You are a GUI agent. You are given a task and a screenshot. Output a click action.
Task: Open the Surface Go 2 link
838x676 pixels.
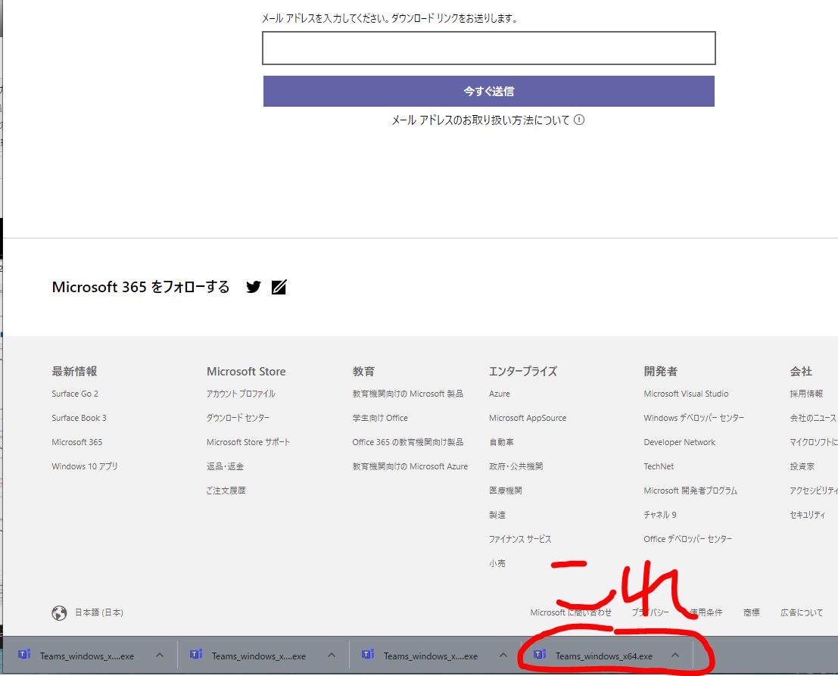click(x=75, y=394)
